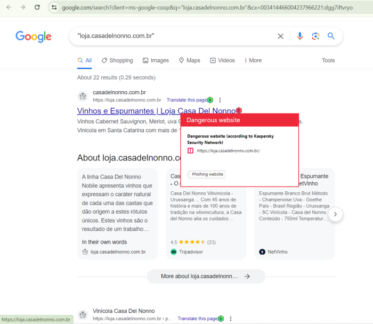Viewport: 373px width, 324px height.
Task: Start voice search with the microphone icon
Action: [299, 36]
